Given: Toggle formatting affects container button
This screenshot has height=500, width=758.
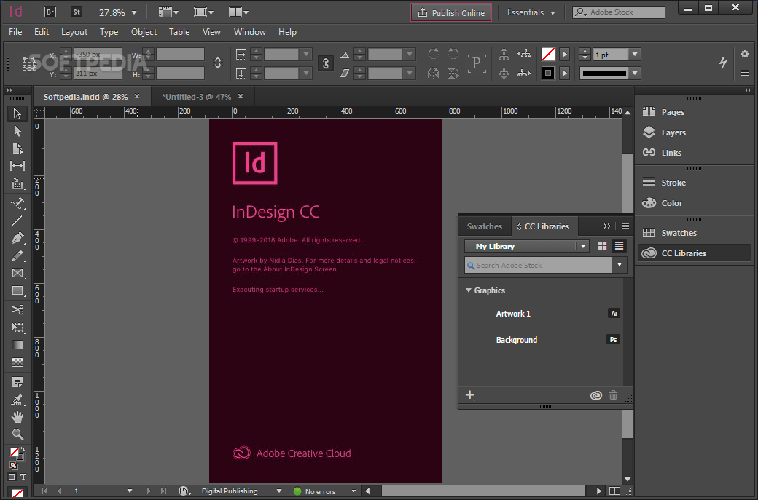Looking at the screenshot, I should [x=12, y=477].
